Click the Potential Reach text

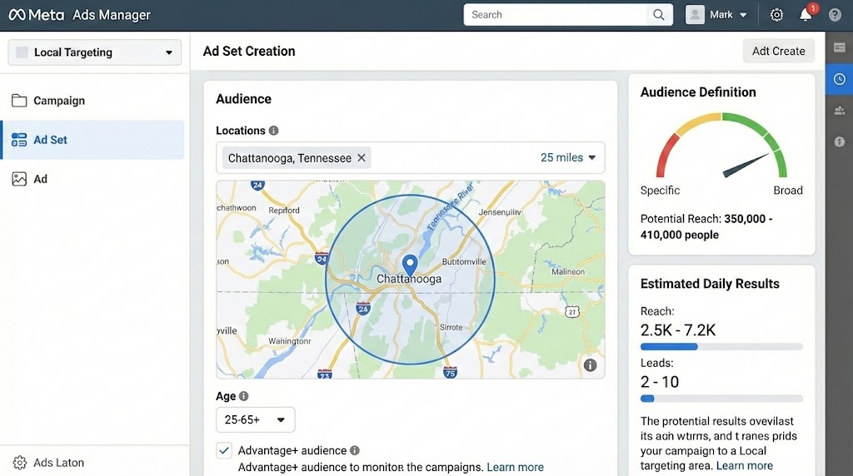click(x=706, y=226)
